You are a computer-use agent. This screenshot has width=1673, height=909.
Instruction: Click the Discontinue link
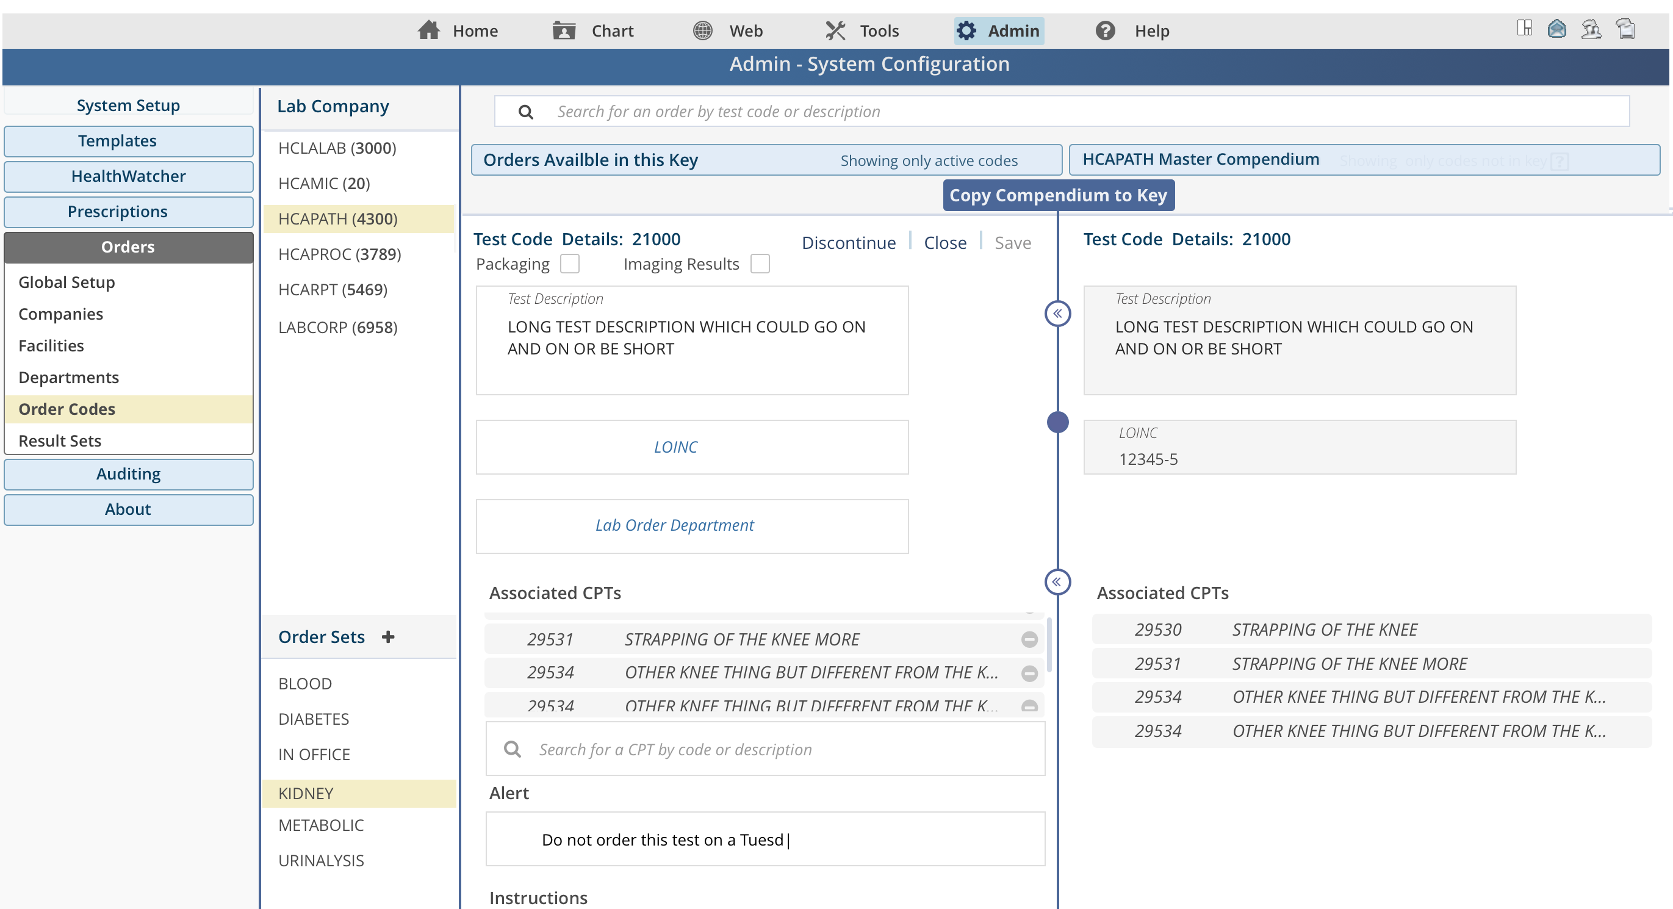(848, 242)
